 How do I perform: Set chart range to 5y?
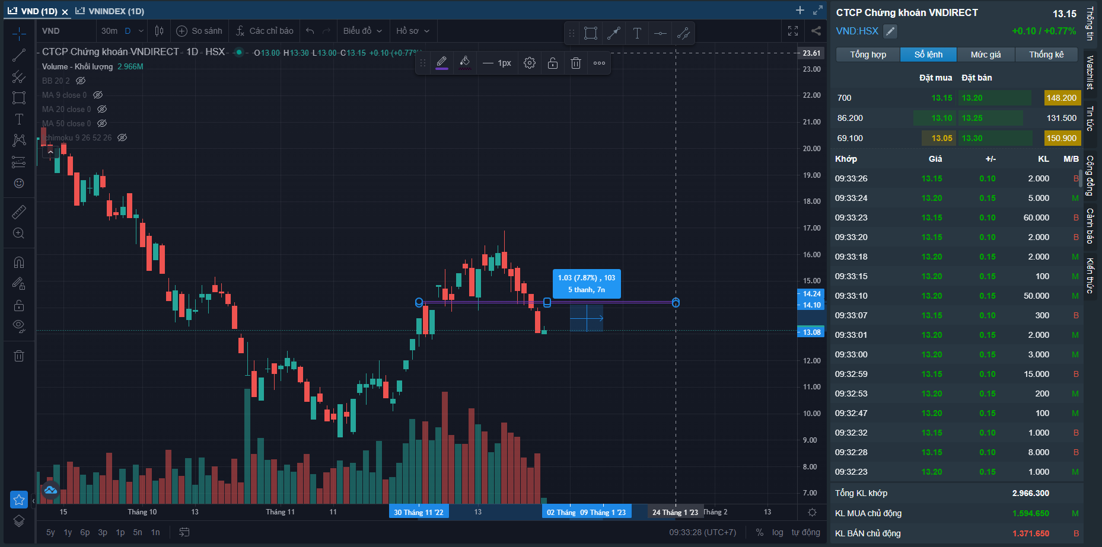50,532
